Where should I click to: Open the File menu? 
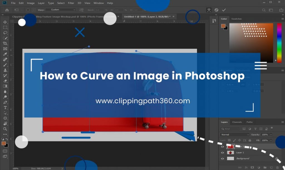point(13,3)
